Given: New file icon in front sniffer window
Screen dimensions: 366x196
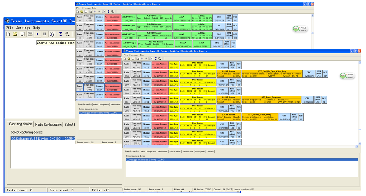Looking at the screenshot, I should point(125,58).
